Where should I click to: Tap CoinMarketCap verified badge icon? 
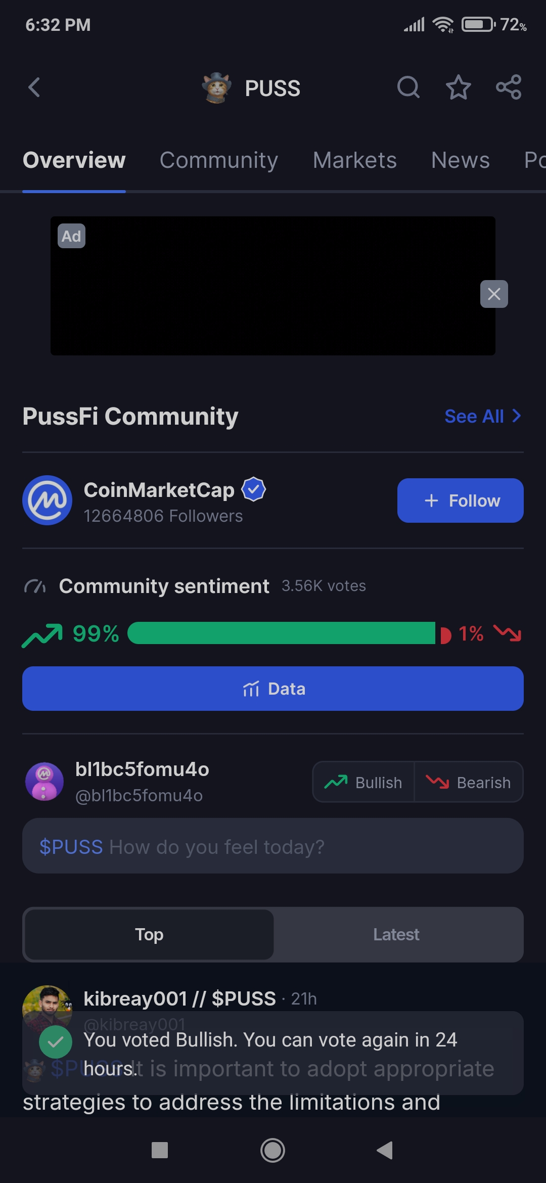pos(254,489)
